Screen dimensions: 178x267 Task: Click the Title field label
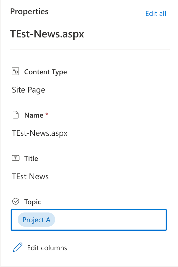pyautogui.click(x=31, y=159)
